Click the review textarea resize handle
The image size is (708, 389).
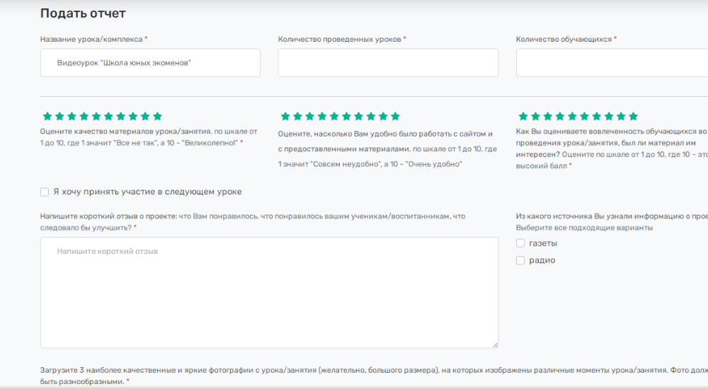click(494, 344)
